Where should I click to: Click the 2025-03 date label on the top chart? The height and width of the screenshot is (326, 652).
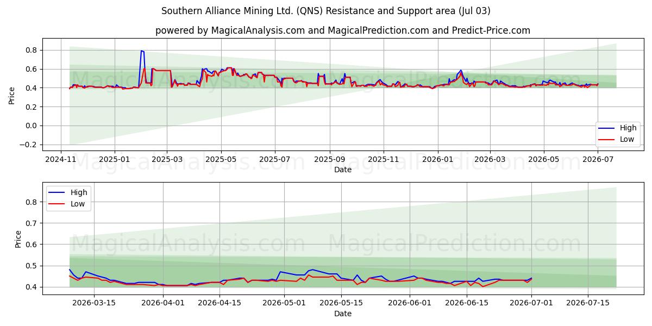click(166, 159)
